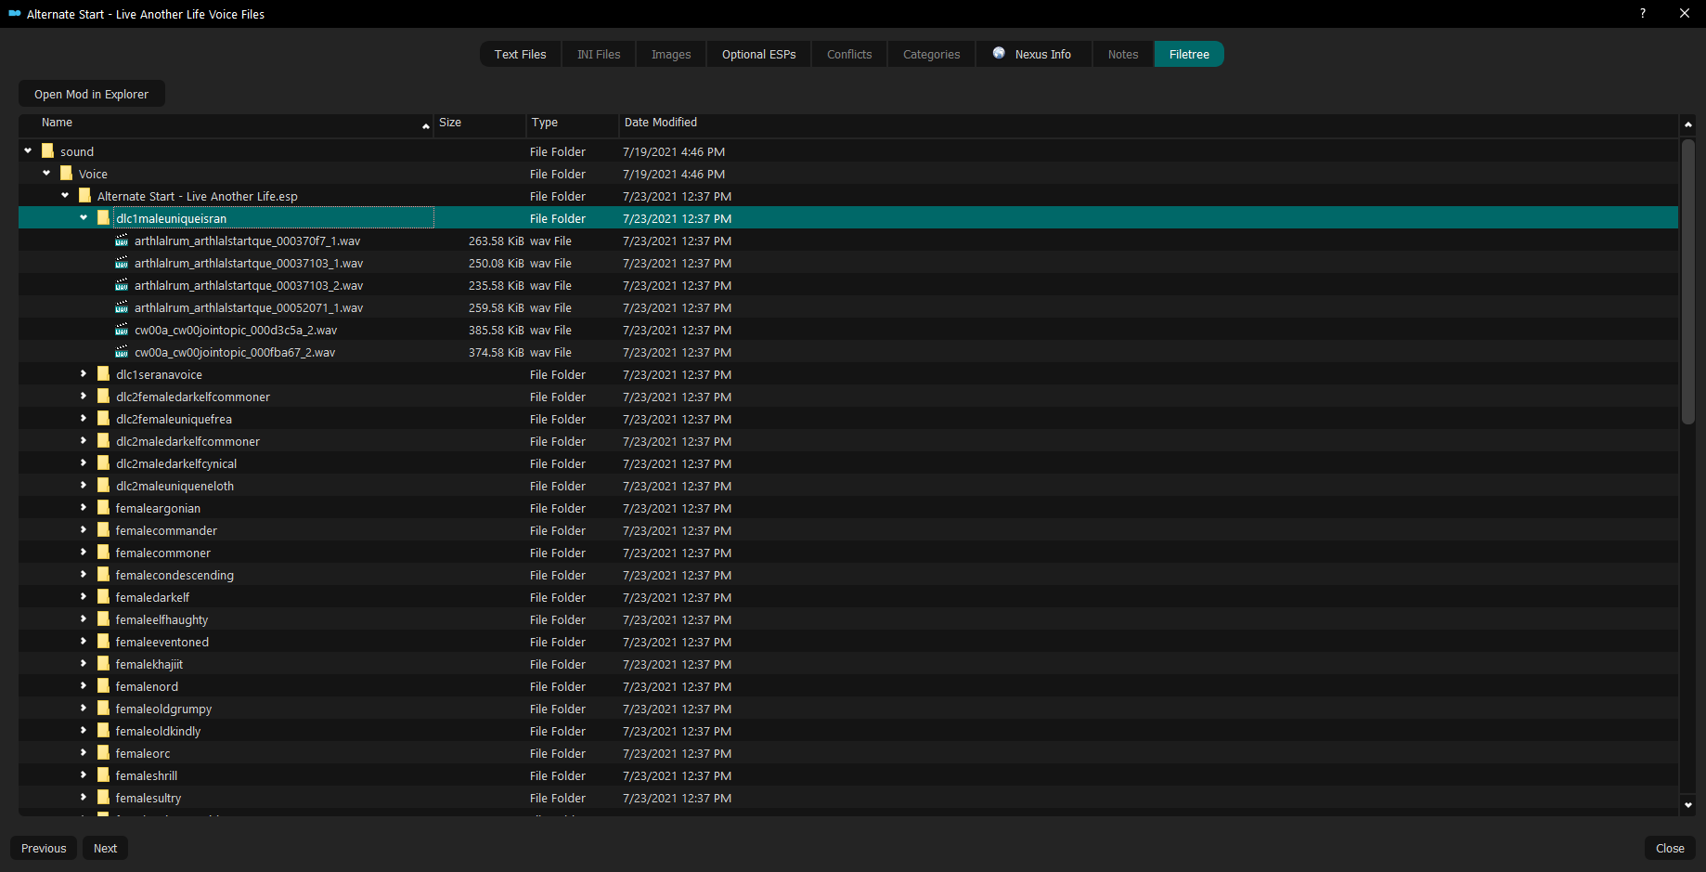
Task: Click the femalesultry folder icon
Action: coord(103,798)
